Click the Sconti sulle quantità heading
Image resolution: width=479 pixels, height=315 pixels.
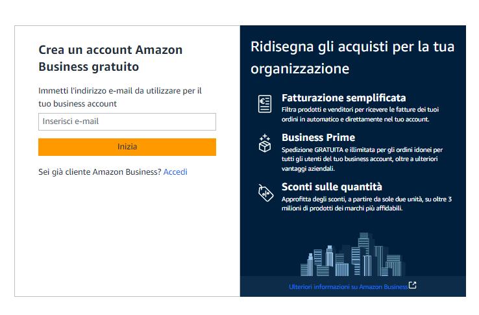pos(332,186)
